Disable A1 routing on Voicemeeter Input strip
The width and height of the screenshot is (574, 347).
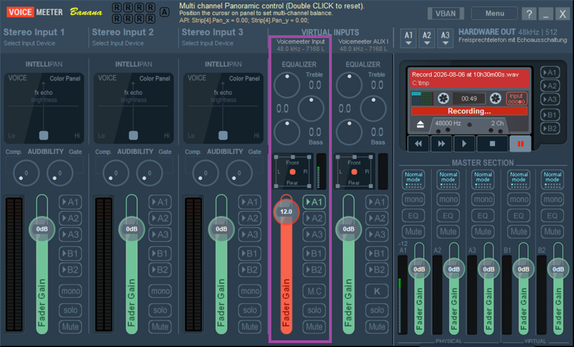coord(314,202)
